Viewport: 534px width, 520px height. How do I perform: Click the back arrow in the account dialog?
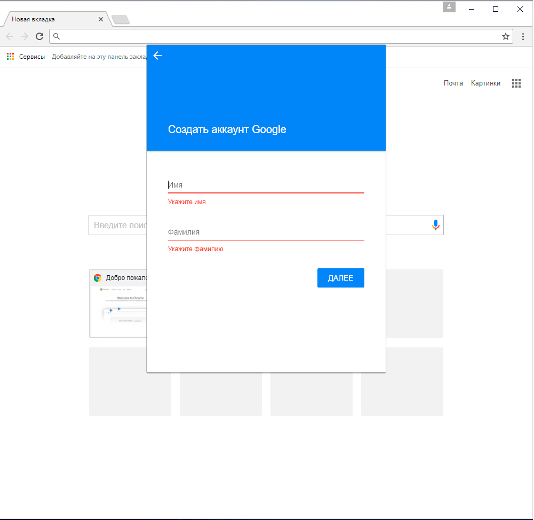point(157,56)
